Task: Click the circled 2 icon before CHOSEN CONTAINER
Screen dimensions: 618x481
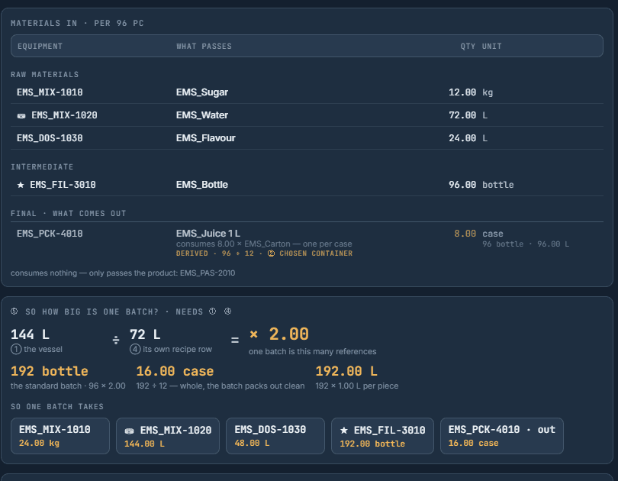Action: pos(271,253)
